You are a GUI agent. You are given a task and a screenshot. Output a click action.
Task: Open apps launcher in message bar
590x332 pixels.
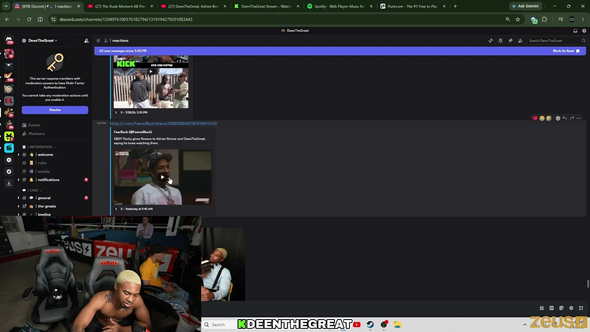coord(581,308)
